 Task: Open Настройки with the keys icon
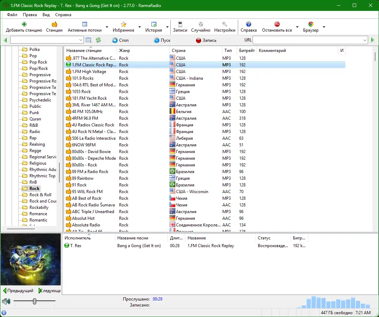point(224,25)
